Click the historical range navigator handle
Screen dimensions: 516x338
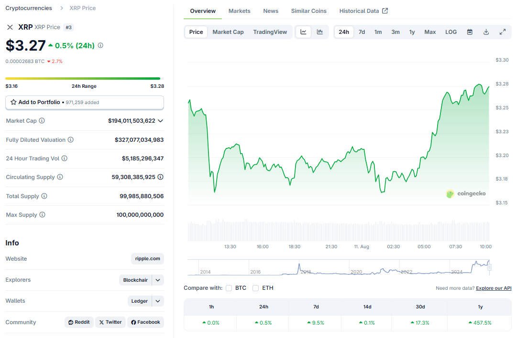pos(489,267)
